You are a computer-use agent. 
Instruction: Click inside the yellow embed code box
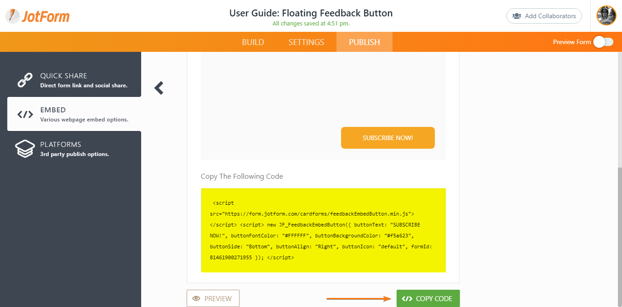click(x=323, y=230)
